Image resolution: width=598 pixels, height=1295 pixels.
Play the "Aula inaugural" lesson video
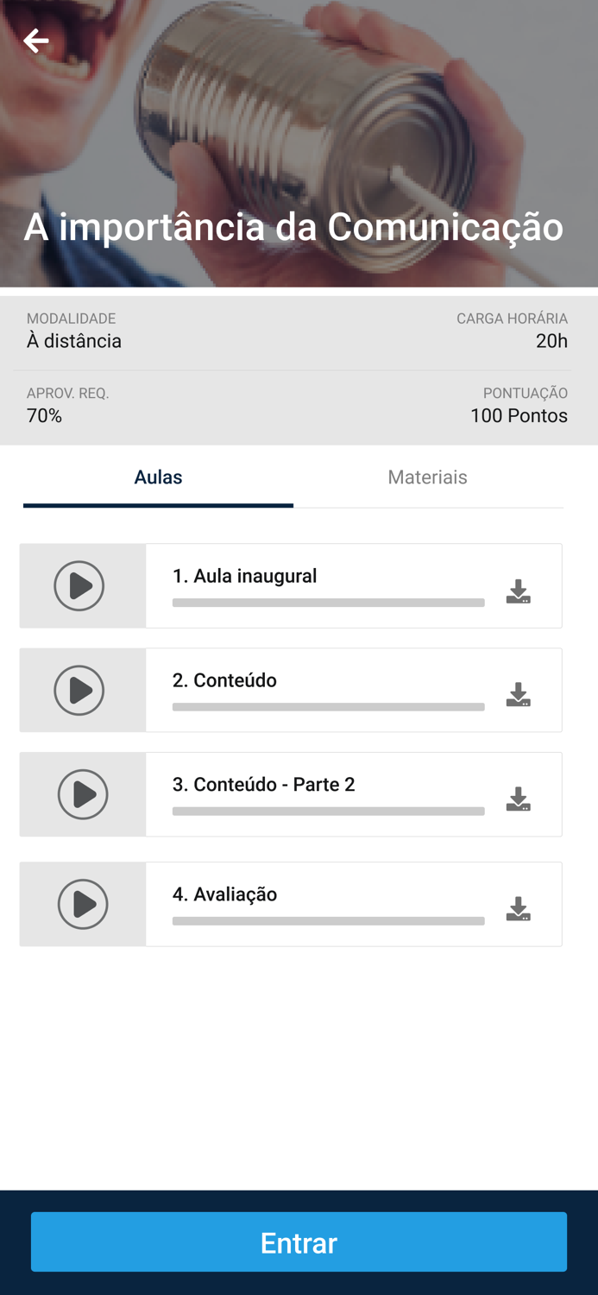[82, 585]
